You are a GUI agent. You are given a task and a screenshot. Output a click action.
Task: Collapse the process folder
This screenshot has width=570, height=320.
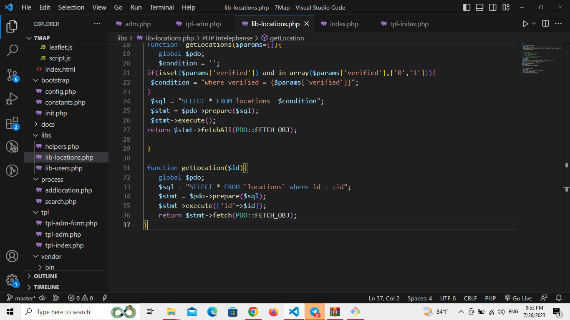[x=67, y=179]
